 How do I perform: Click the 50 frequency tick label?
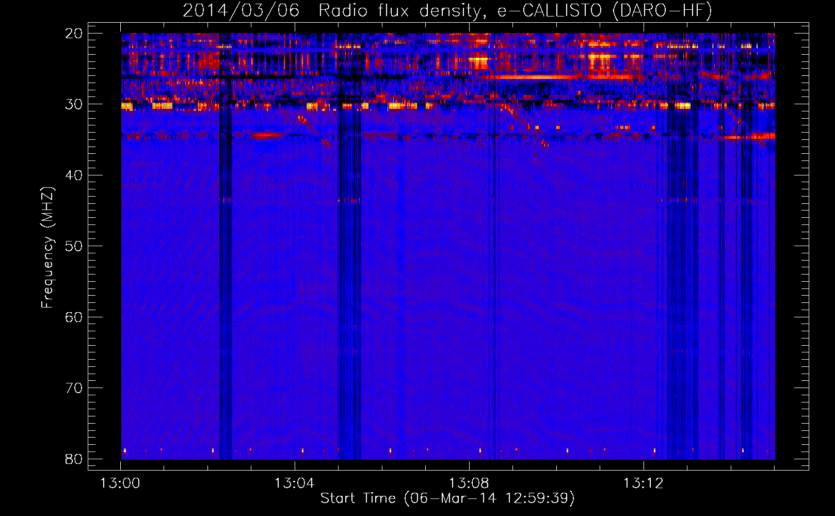click(74, 246)
